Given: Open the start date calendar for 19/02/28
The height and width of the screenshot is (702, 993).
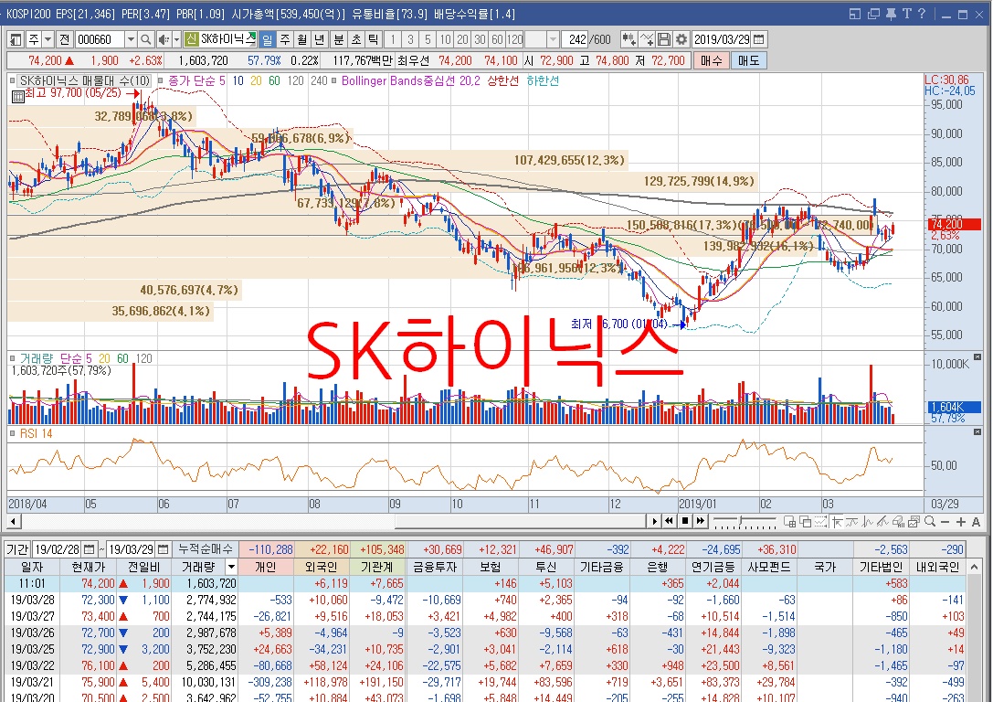Looking at the screenshot, I should coord(89,549).
